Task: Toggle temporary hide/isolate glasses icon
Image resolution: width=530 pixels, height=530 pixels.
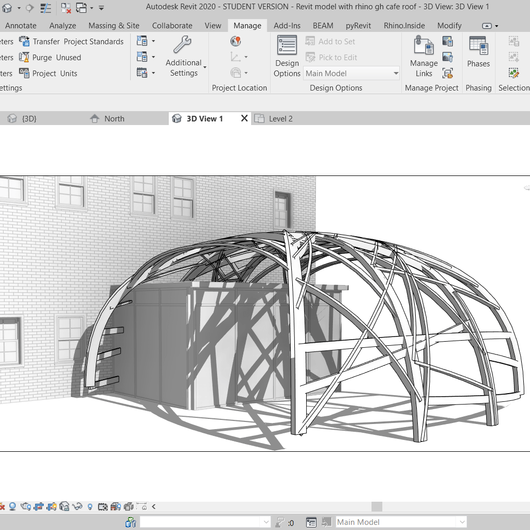Action: (x=78, y=507)
